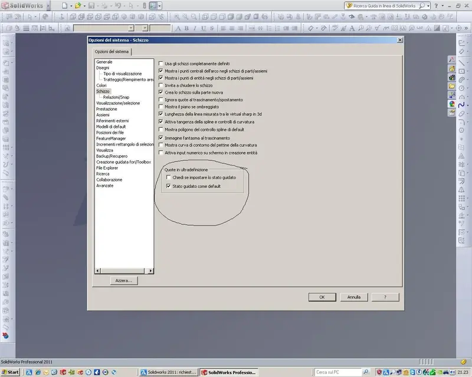The height and width of the screenshot is (377, 472).
Task: Click the Spell checker ABC icon
Action: [x=335, y=28]
